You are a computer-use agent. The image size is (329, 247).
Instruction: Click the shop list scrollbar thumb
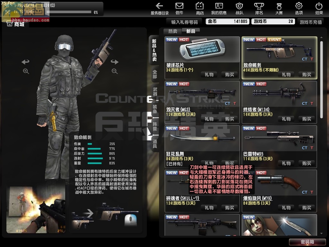[321, 79]
